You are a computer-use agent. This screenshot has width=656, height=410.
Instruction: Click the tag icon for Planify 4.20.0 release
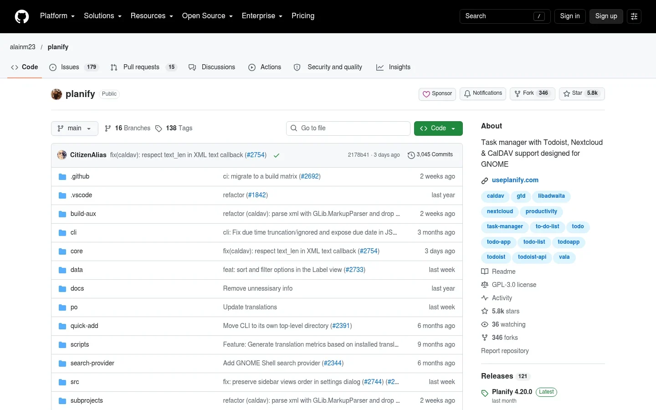pyautogui.click(x=485, y=393)
